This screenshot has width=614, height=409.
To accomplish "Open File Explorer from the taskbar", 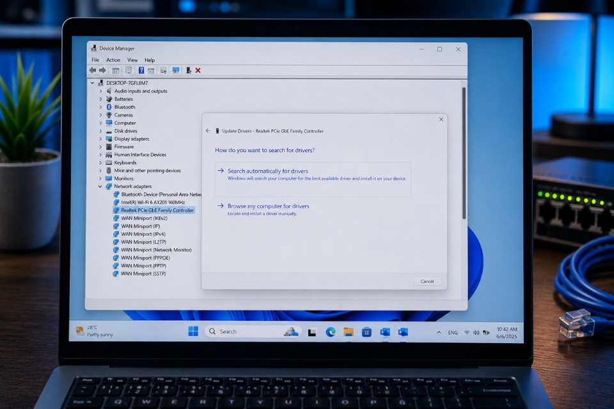I will (x=349, y=332).
